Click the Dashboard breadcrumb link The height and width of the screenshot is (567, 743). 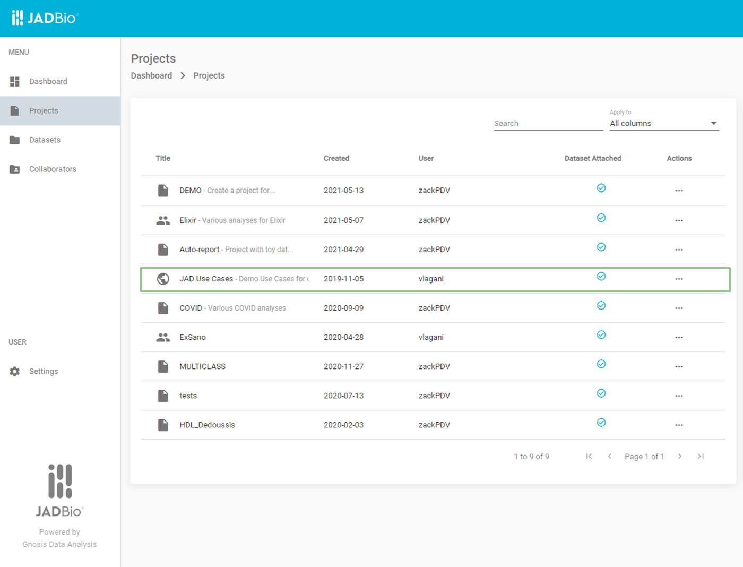[151, 75]
